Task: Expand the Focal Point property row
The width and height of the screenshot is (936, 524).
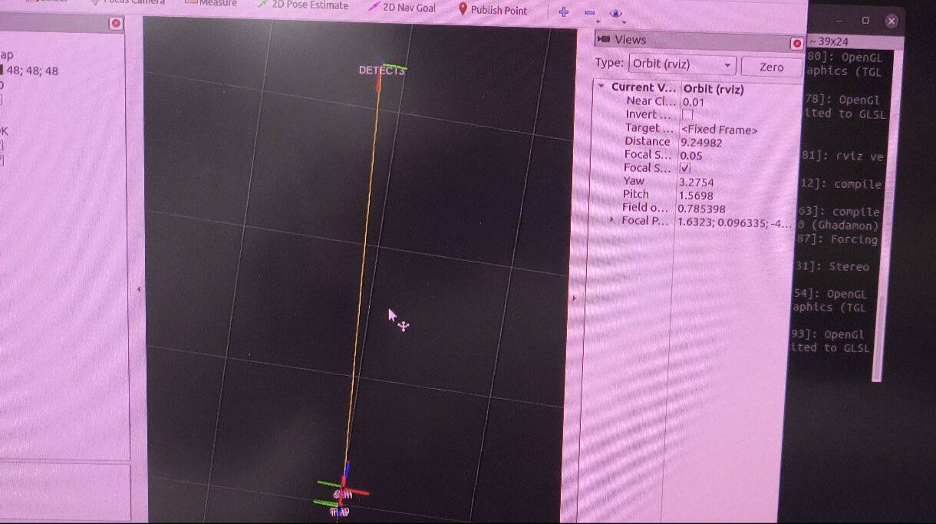Action: pos(611,220)
